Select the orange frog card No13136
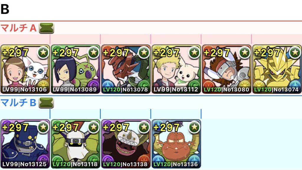The image size is (302, 170). click(176, 144)
